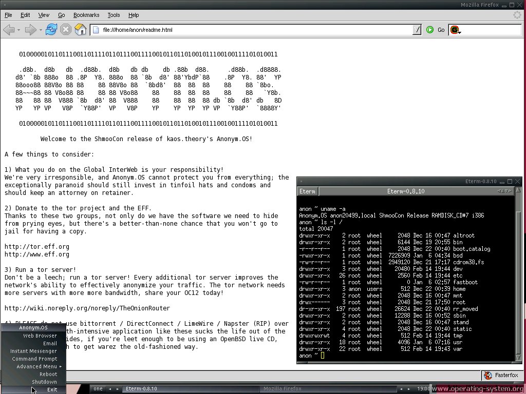The height and width of the screenshot is (394, 526).
Task: Click the Firefox Forward arrow button
Action: click(30, 30)
